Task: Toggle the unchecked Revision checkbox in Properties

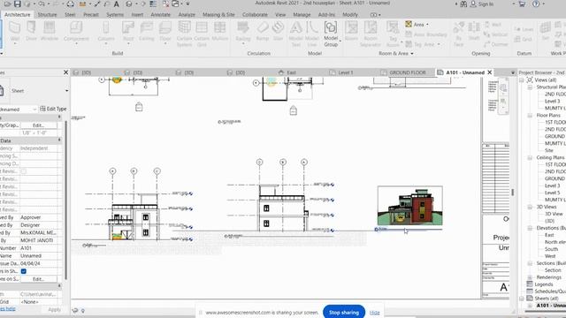Action: coord(24,171)
